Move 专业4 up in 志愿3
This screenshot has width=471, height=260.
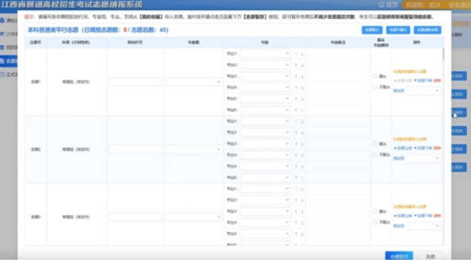click(x=296, y=223)
